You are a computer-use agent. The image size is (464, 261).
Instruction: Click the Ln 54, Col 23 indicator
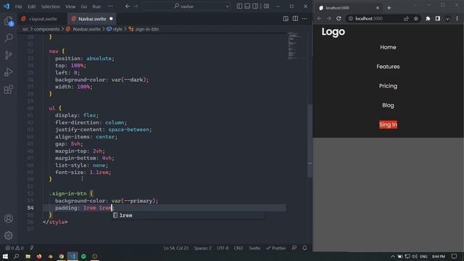pyautogui.click(x=176, y=248)
